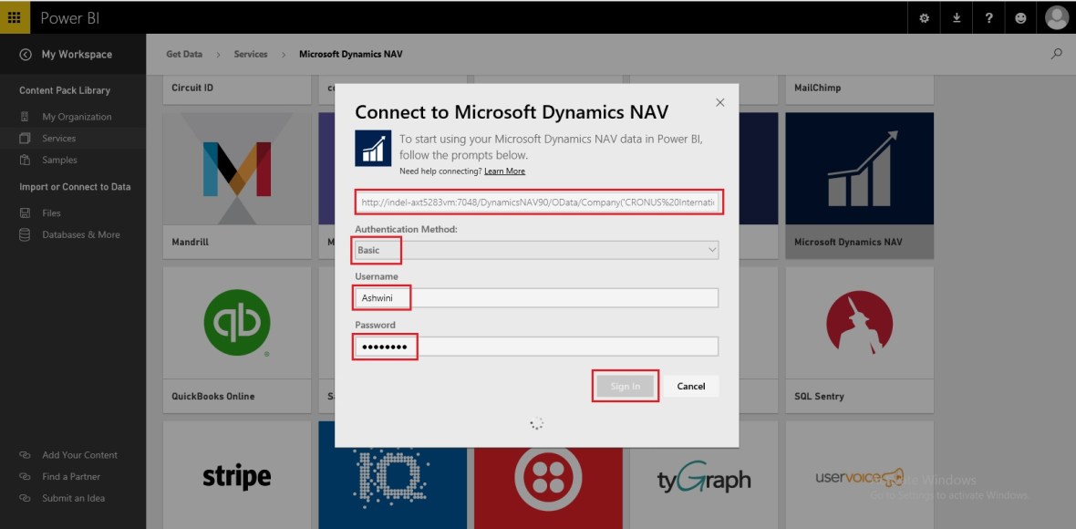Open Get Data from the breadcrumb
The width and height of the screenshot is (1076, 529).
pyautogui.click(x=184, y=54)
